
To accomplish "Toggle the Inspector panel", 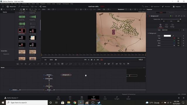I will (177, 6).
